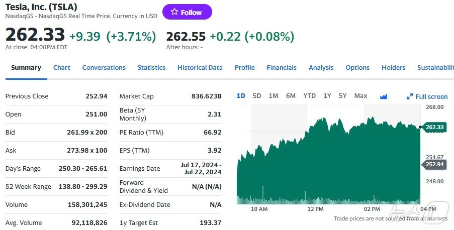
Task: Go to the Statistics tab
Action: 151,68
